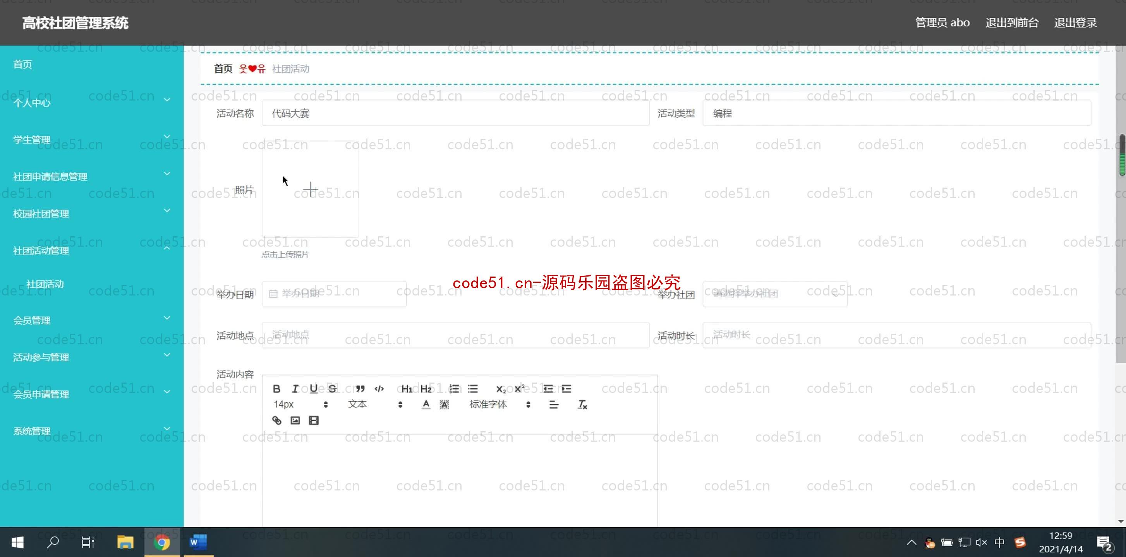The image size is (1126, 557).
Task: Toggle italic formatting in editor
Action: [295, 388]
